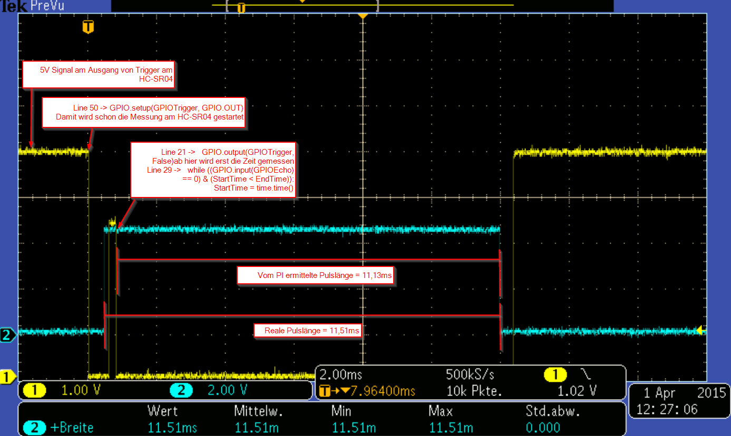The height and width of the screenshot is (436, 731).
Task: Click the falling edge trigger slope icon
Action: pyautogui.click(x=586, y=375)
